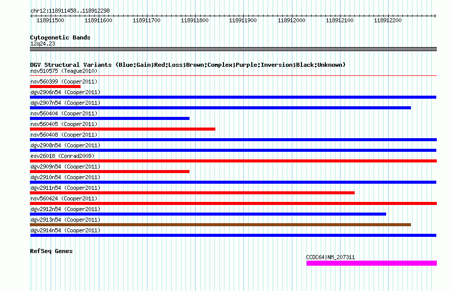Open the CCDC64|NM_207311 gene label

[x=330, y=257]
